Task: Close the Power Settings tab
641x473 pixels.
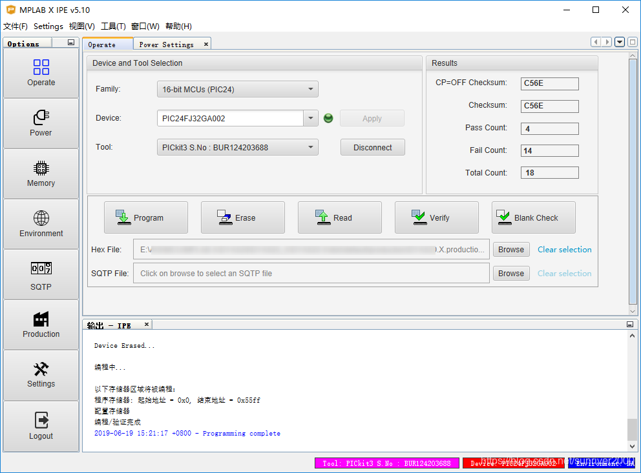Action: pos(206,44)
